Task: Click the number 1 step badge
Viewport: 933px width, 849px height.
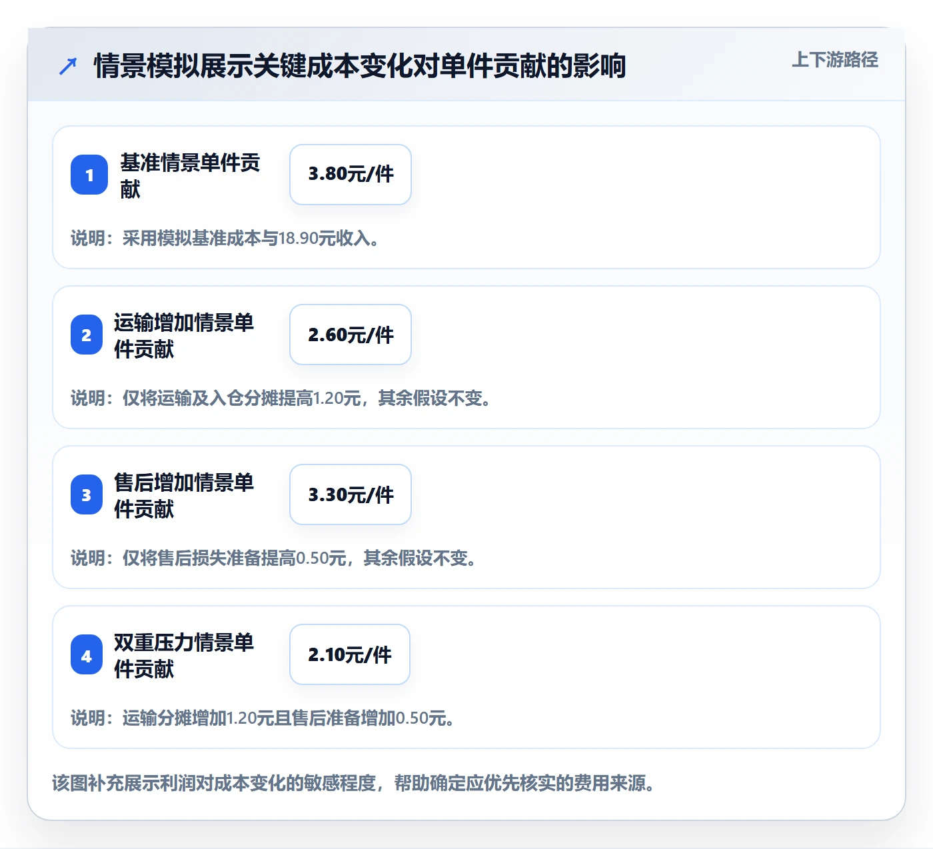Action: tap(89, 175)
